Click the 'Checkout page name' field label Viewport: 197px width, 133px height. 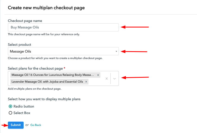tap(25, 21)
